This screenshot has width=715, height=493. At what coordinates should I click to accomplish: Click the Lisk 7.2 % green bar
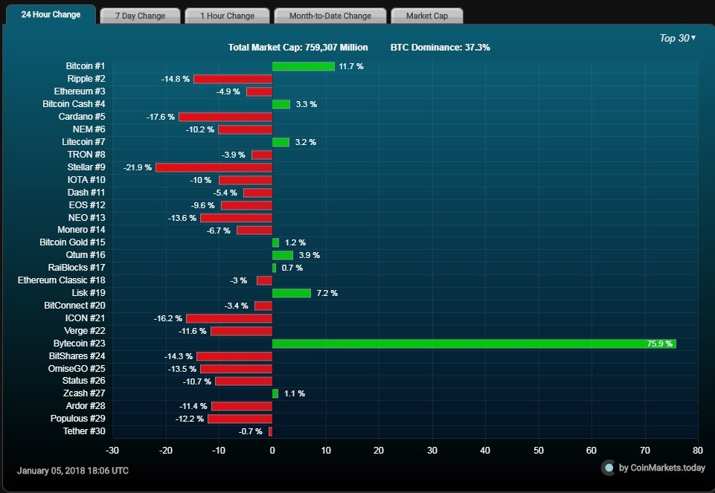(292, 293)
